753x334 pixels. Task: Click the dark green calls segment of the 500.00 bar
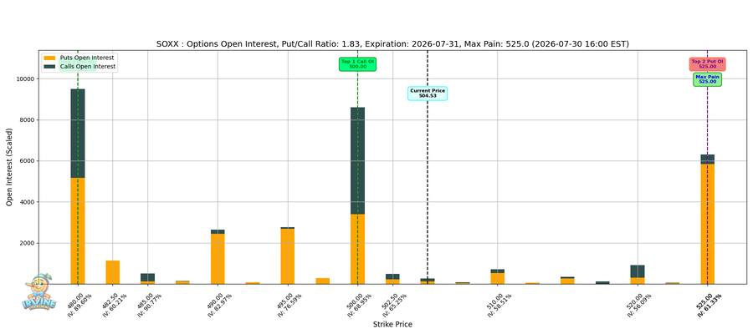(358, 160)
